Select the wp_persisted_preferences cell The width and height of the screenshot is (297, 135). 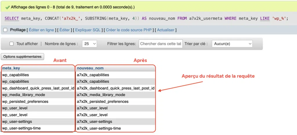(38, 101)
